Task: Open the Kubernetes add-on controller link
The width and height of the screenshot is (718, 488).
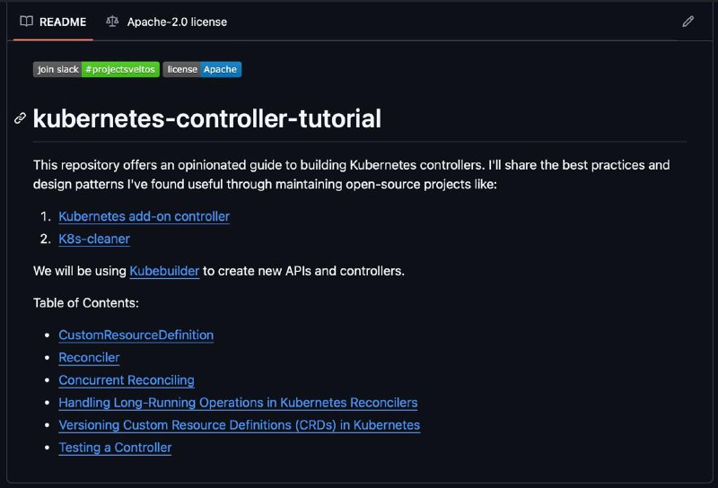Action: coord(144,216)
